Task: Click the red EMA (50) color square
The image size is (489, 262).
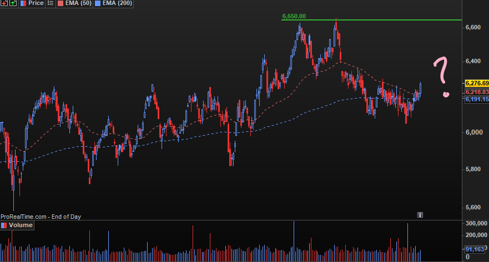Action: point(60,3)
